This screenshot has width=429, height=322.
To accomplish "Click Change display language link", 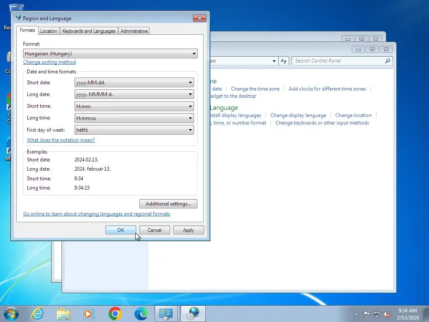I will click(298, 115).
